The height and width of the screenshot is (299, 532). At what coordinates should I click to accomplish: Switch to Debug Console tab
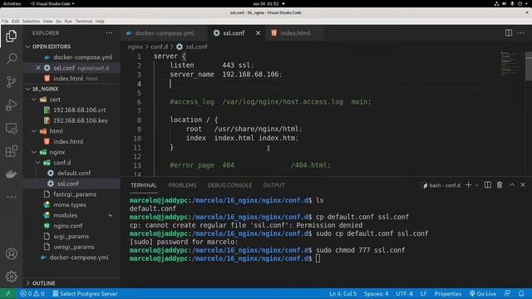tap(229, 185)
